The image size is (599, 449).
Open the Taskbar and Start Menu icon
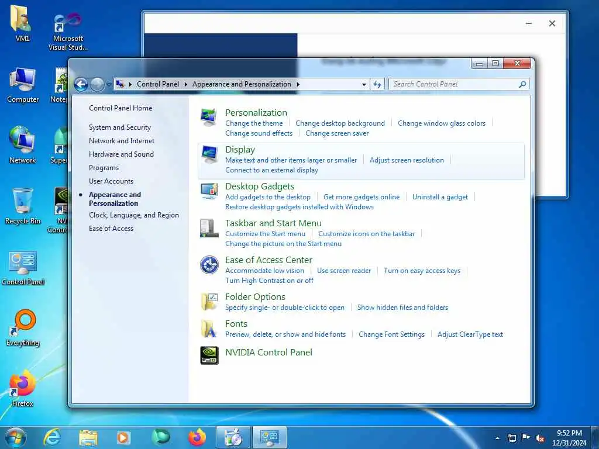pyautogui.click(x=209, y=228)
